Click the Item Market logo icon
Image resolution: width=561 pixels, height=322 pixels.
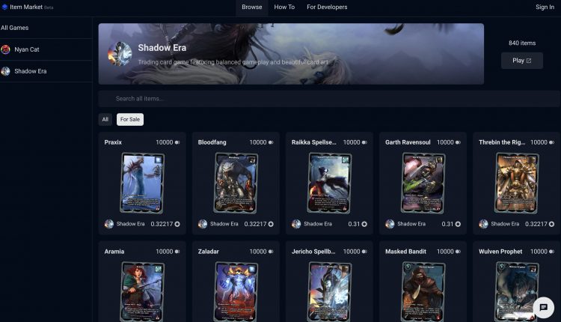click(4, 7)
